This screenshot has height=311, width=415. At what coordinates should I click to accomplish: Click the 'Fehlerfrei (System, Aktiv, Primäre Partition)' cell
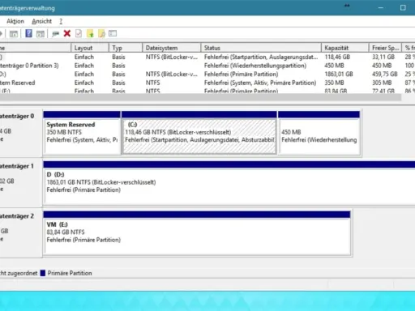260,83
